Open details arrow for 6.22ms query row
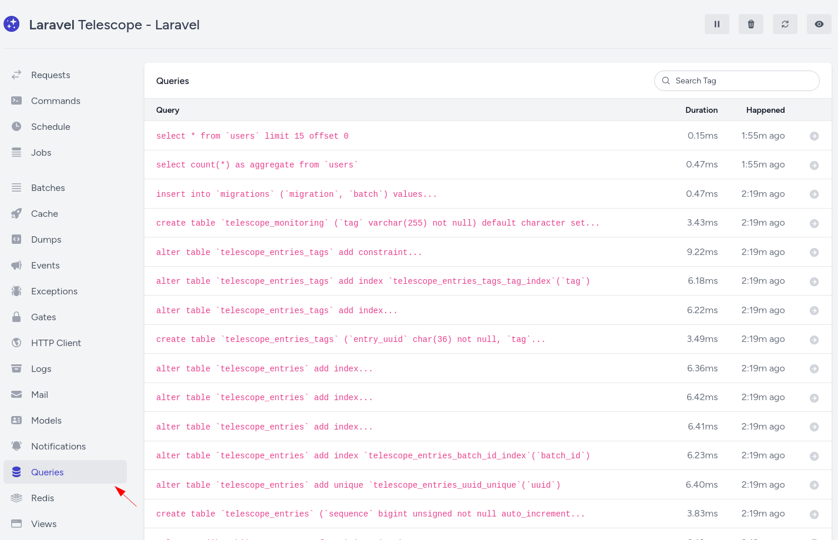 click(x=814, y=310)
